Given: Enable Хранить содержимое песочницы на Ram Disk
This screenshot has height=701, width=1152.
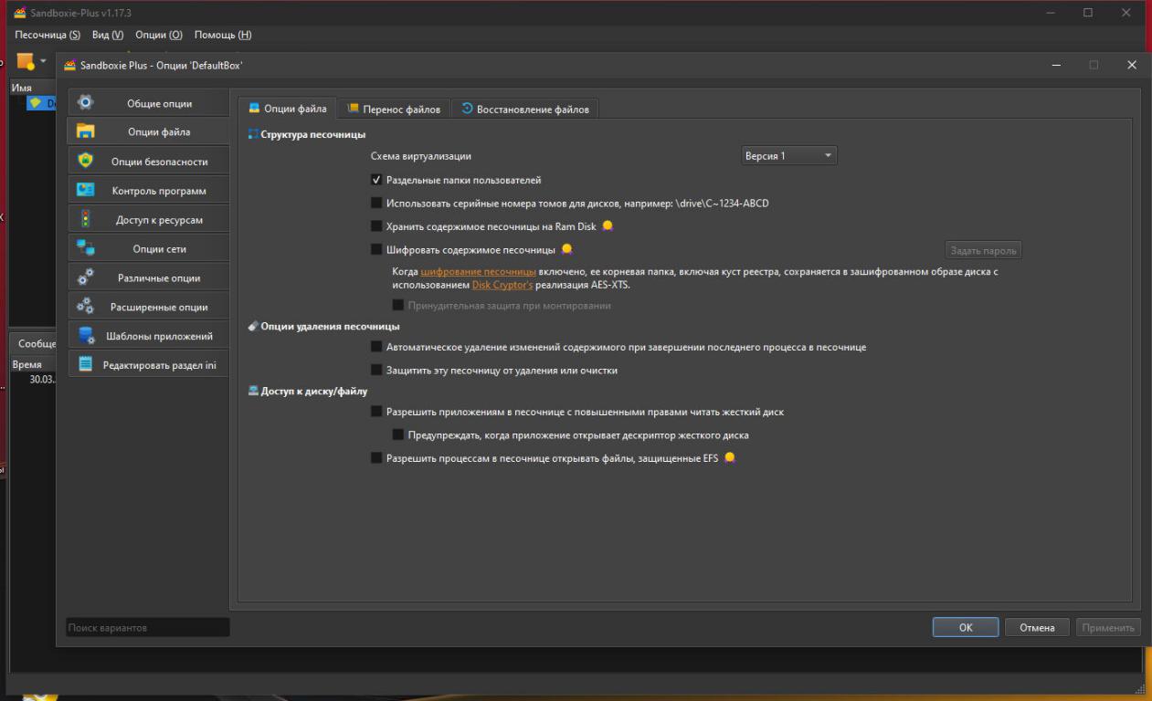Looking at the screenshot, I should (x=376, y=226).
